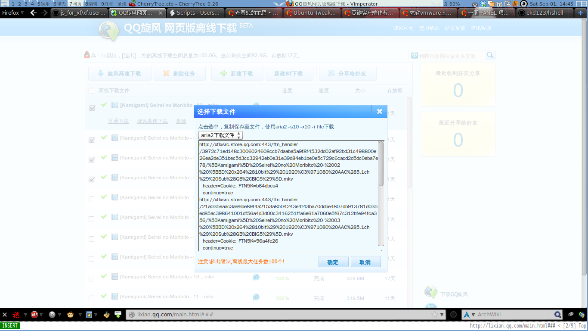The width and height of the screenshot is (588, 331).
Task: Click the 分享给好友 toolbar button
Action: coord(348,74)
